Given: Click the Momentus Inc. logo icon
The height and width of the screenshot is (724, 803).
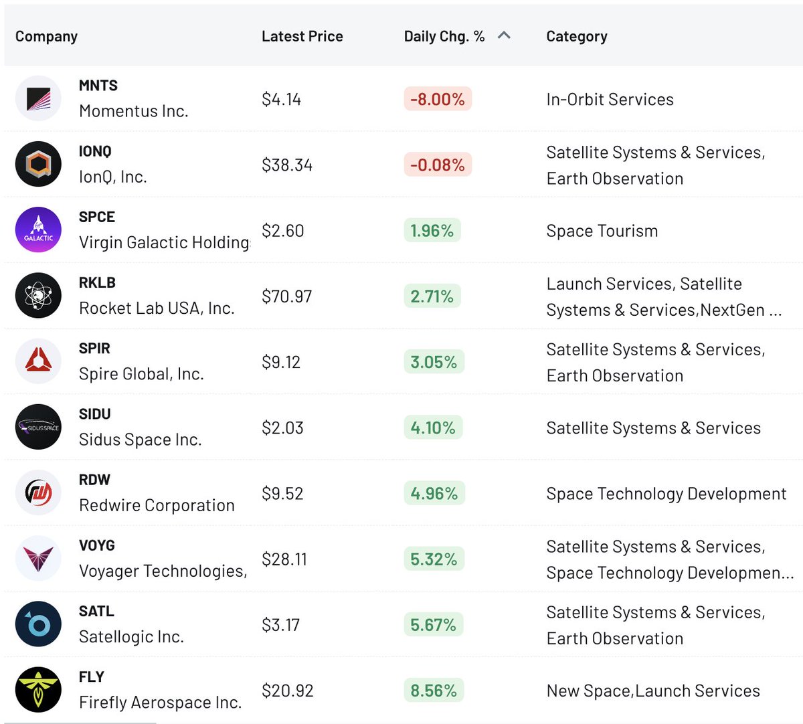Looking at the screenshot, I should click(x=38, y=98).
